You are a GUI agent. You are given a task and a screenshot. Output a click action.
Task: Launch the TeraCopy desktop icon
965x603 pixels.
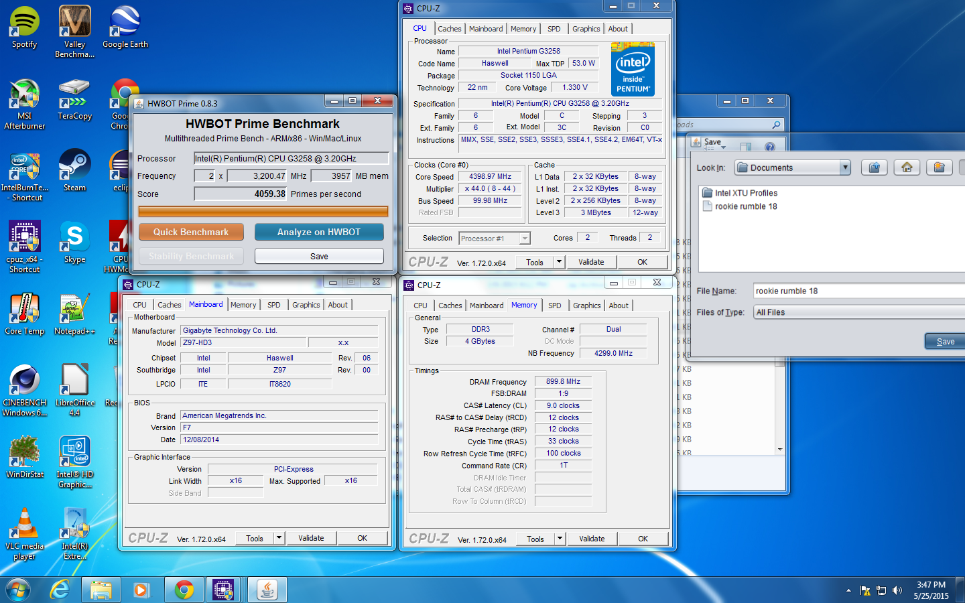click(x=74, y=100)
